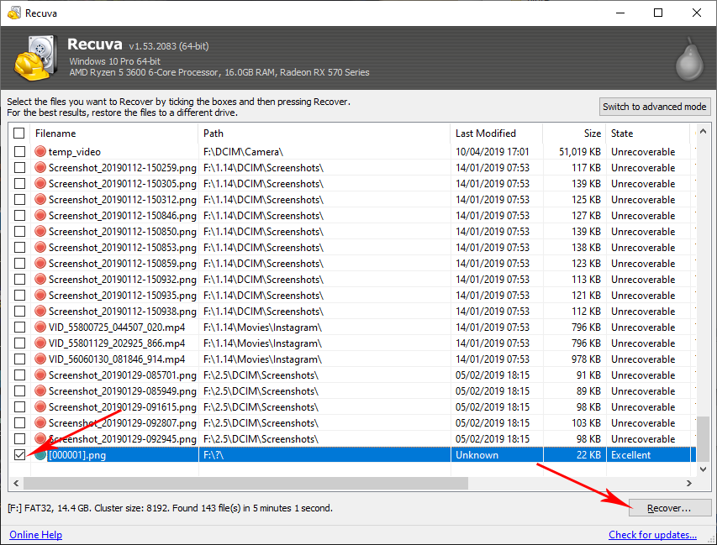This screenshot has width=717, height=545.
Task: Click the horizontal scrollbar right arrow
Action: (689, 484)
